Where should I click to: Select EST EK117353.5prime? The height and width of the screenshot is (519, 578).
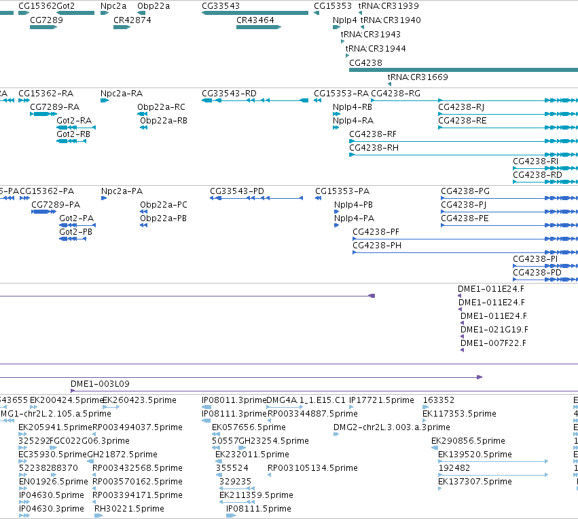point(459,414)
